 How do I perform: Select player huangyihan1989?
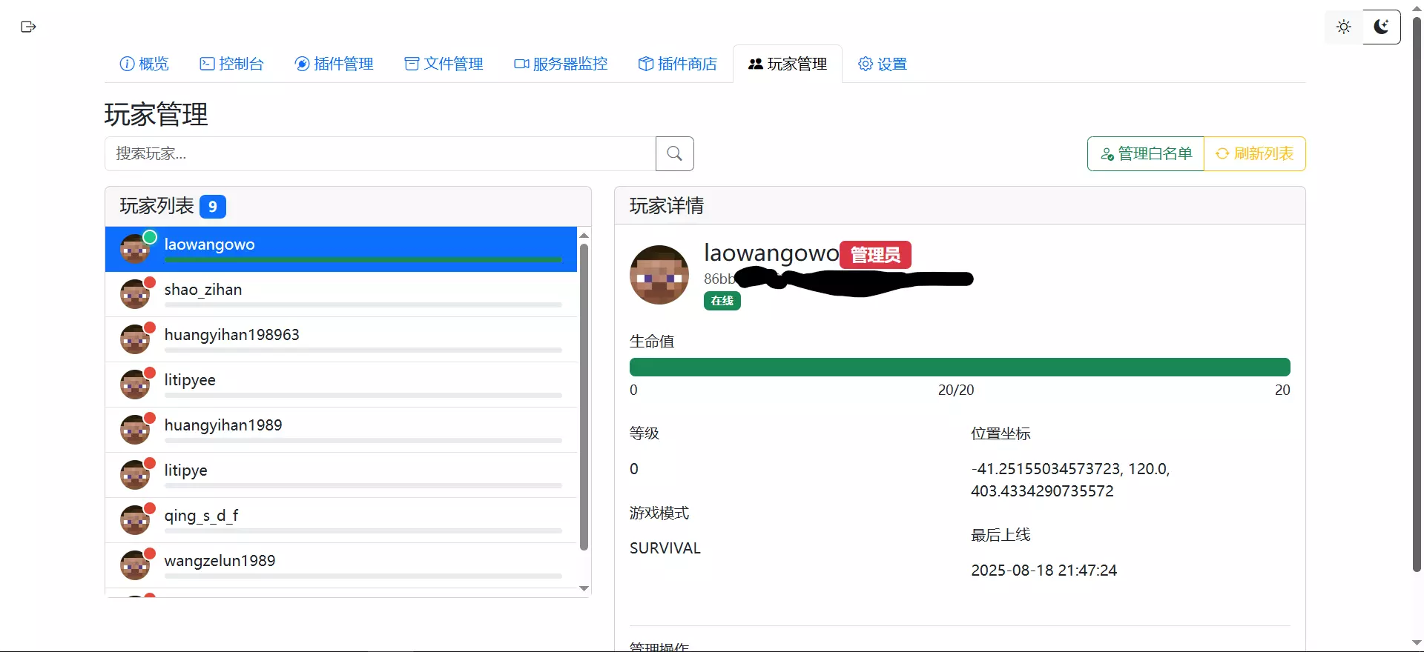(341, 430)
